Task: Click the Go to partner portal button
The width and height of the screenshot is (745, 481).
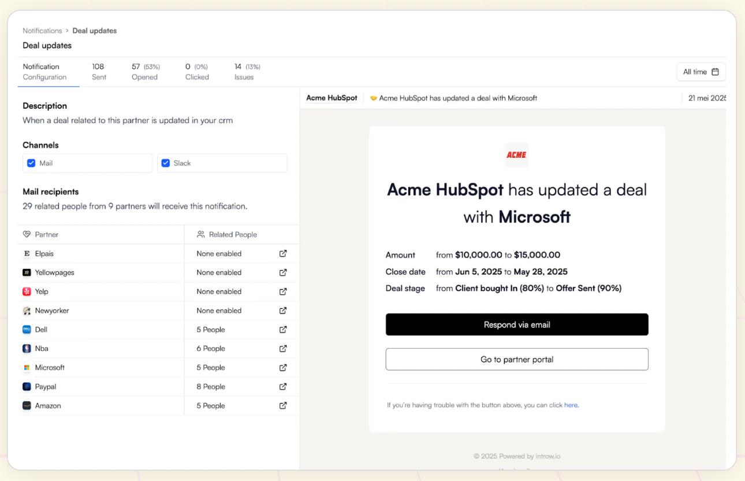Action: [x=517, y=359]
